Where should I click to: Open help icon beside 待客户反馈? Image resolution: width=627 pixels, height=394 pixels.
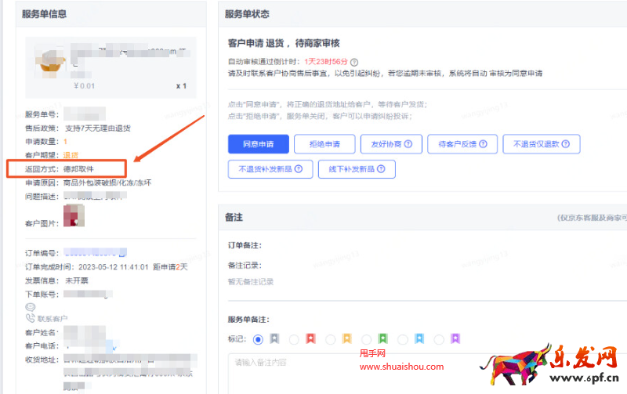point(483,144)
